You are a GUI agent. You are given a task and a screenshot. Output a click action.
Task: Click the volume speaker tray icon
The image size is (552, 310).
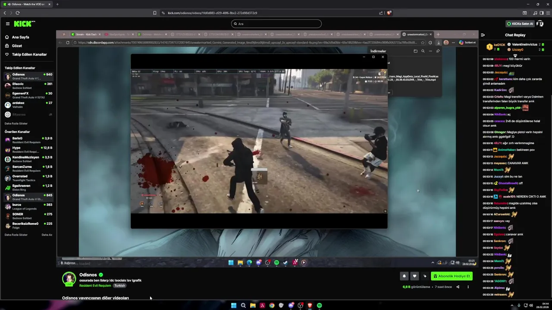[x=531, y=305]
